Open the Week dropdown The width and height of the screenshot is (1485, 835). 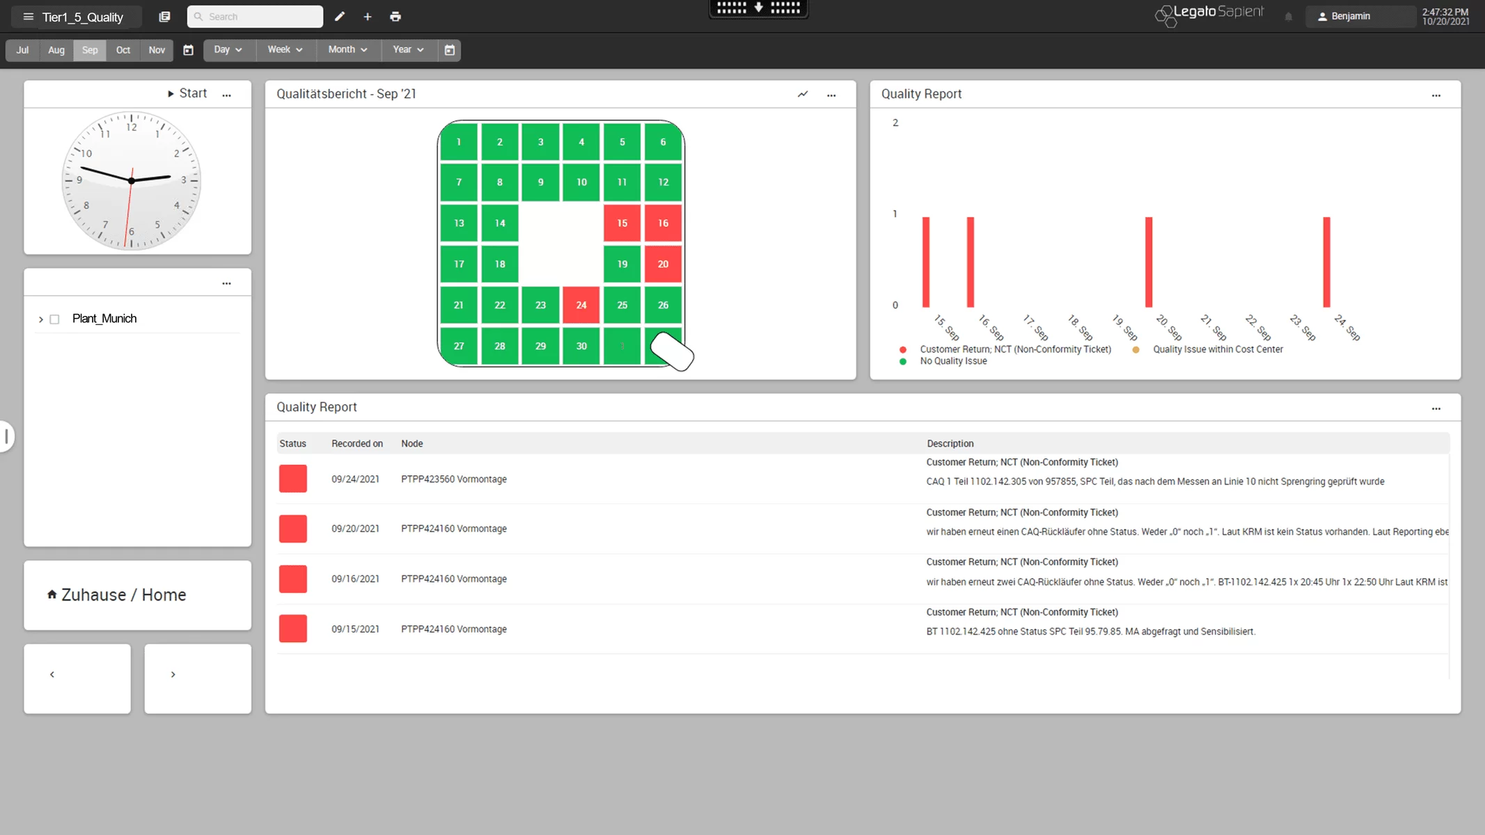[x=285, y=50]
